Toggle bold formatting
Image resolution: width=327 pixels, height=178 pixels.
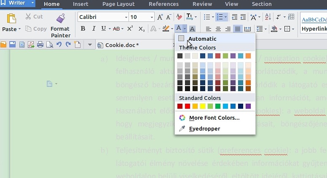[83, 29]
